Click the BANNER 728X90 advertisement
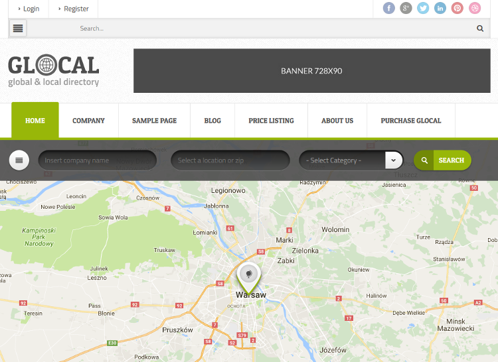This screenshot has width=498, height=362. click(x=312, y=71)
